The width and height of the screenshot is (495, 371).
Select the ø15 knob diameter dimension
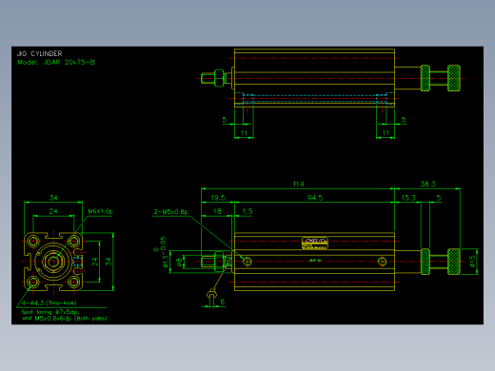point(473,262)
